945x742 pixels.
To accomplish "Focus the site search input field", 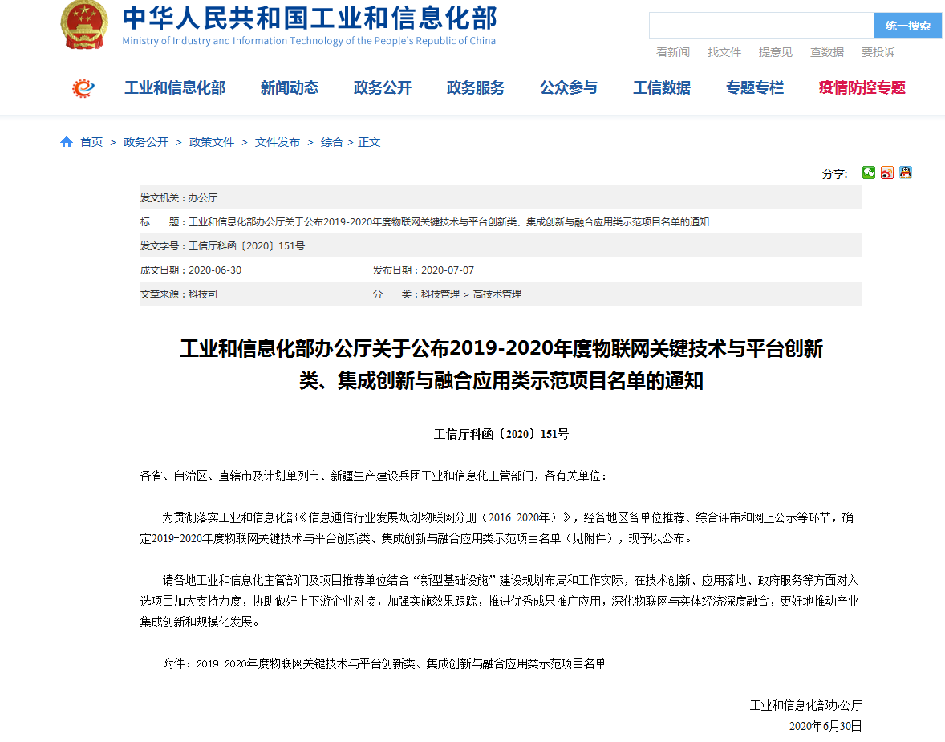I will coord(762,26).
